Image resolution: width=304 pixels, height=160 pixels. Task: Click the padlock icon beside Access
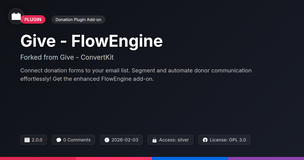click(x=154, y=140)
